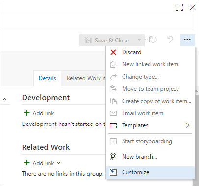Switch to the Related Work items tab

pos(84,78)
